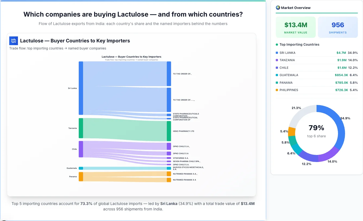This screenshot has width=363, height=221.
Task: Click the $13.4M Market Value card
Action: tap(296, 27)
